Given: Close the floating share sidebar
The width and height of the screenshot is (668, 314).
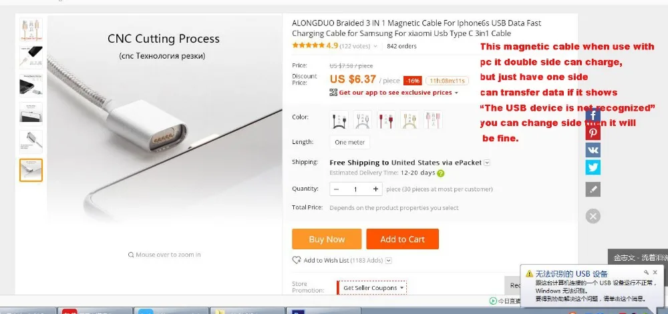Looking at the screenshot, I should click(x=593, y=216).
